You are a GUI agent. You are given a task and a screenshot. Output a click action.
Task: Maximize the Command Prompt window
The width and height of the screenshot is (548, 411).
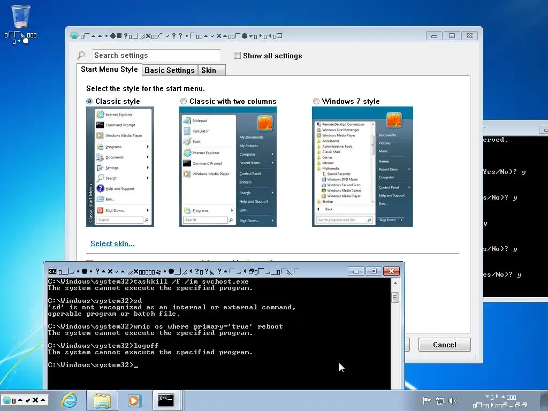(x=374, y=271)
